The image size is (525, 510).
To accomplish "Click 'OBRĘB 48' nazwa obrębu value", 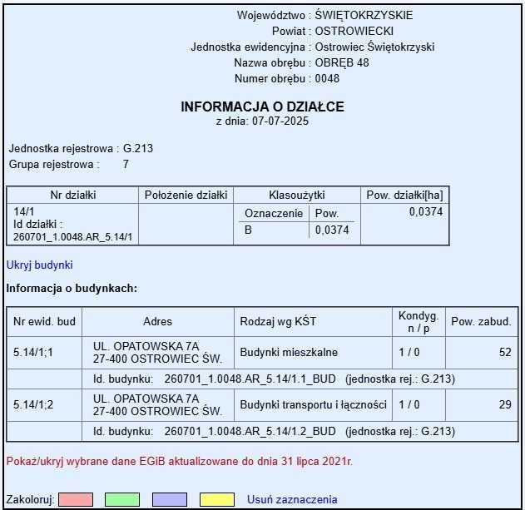I will coord(342,62).
